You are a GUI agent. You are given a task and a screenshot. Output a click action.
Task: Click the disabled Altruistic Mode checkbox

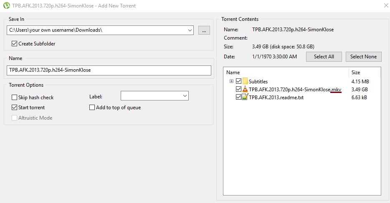pyautogui.click(x=15, y=118)
